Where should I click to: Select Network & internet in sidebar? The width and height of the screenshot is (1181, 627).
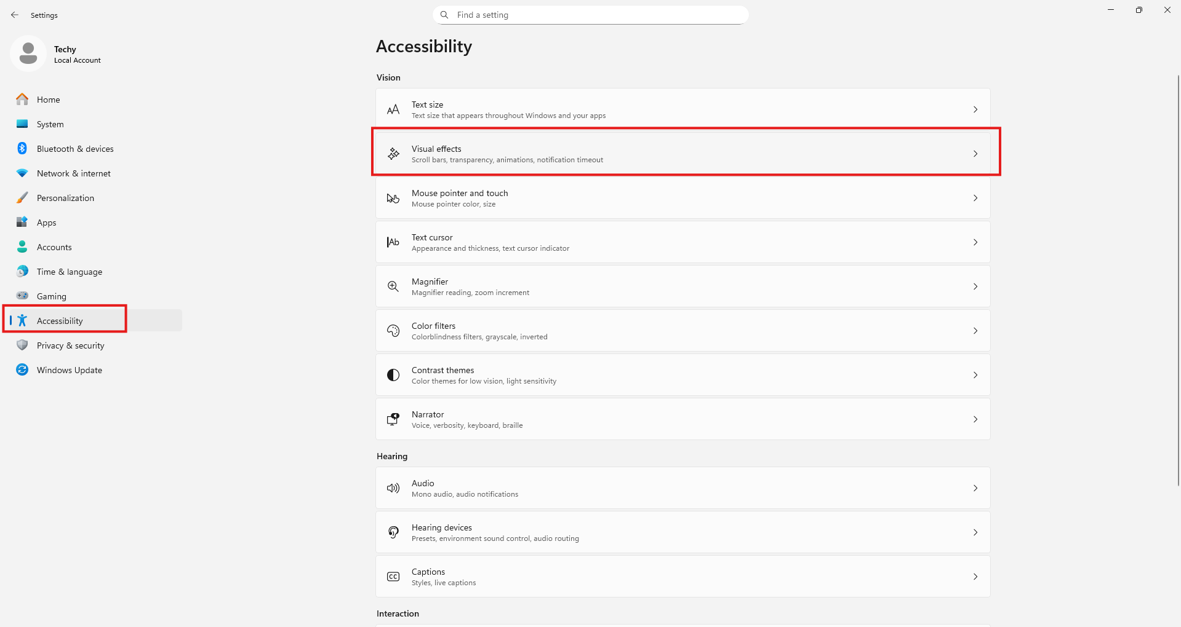point(73,173)
